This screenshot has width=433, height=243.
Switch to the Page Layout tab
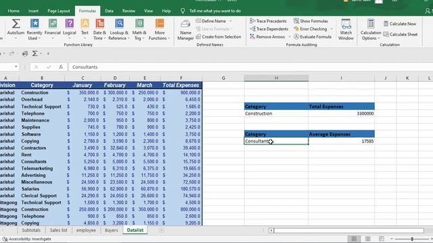pyautogui.click(x=59, y=11)
